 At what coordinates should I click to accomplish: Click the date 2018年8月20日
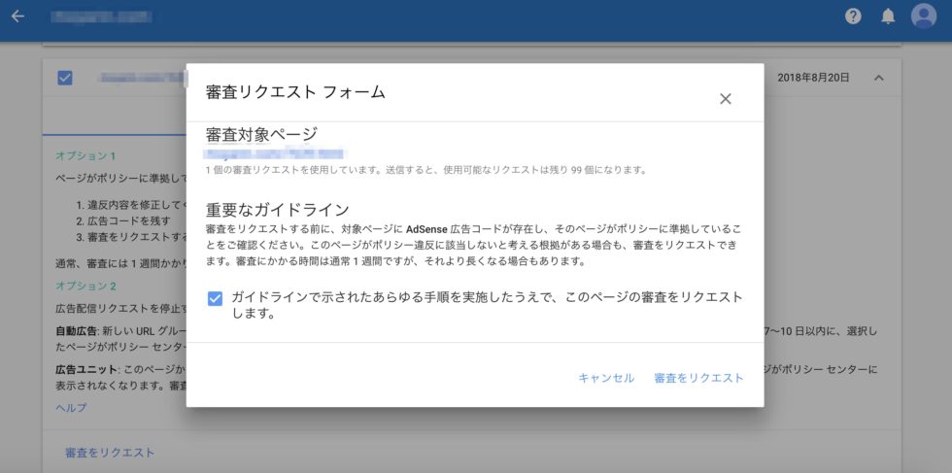pyautogui.click(x=814, y=78)
